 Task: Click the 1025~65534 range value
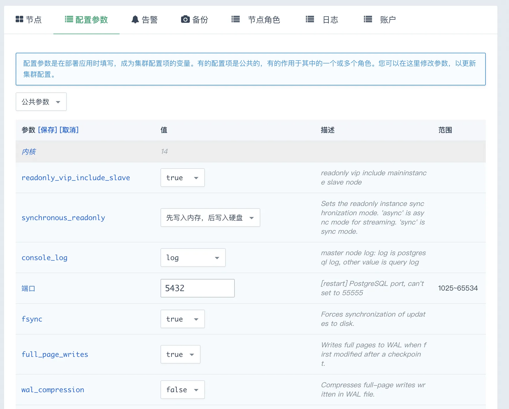[x=458, y=288]
